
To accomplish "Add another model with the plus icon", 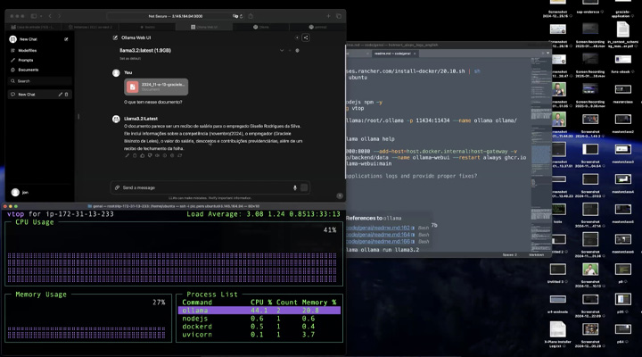I will 290,51.
